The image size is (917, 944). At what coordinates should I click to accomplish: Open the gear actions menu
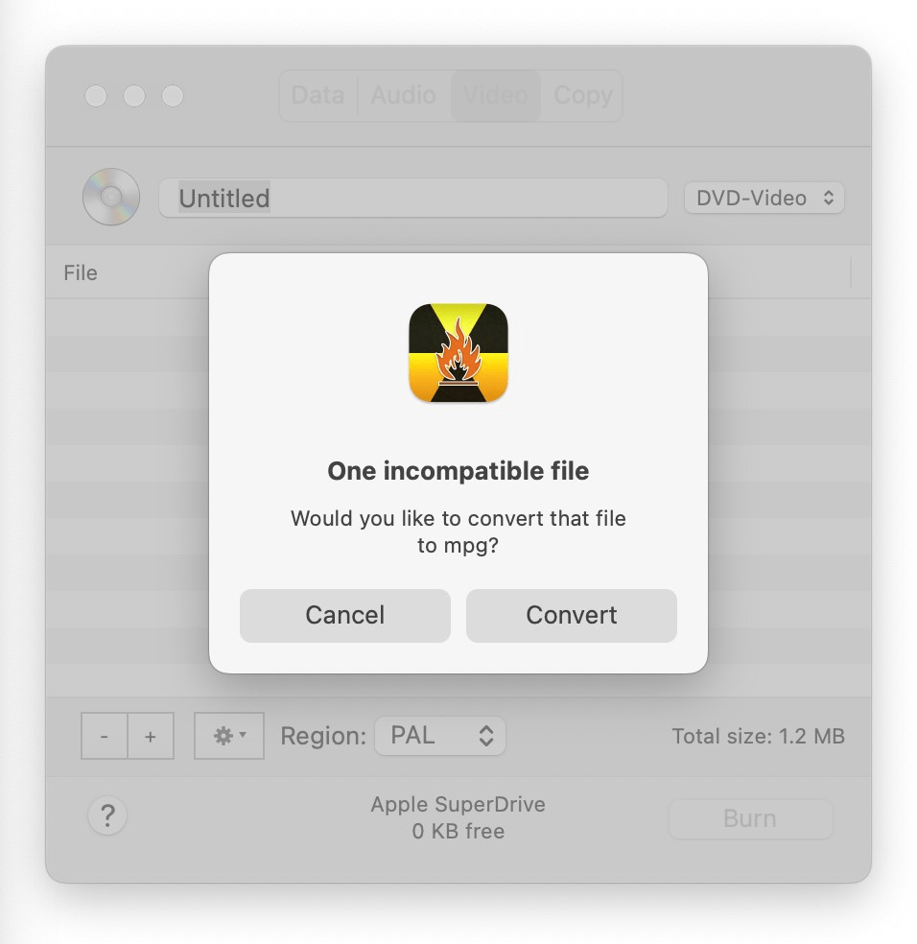tap(229, 736)
